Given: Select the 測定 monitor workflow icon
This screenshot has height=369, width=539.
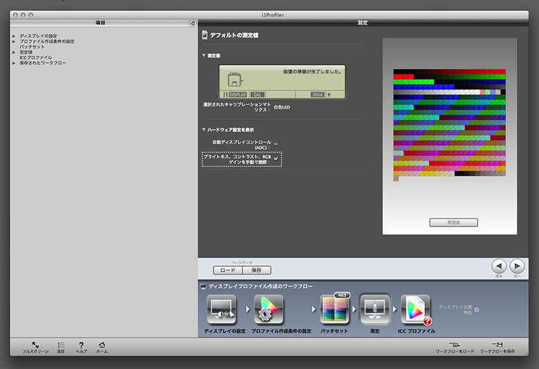Looking at the screenshot, I should coord(375,310).
